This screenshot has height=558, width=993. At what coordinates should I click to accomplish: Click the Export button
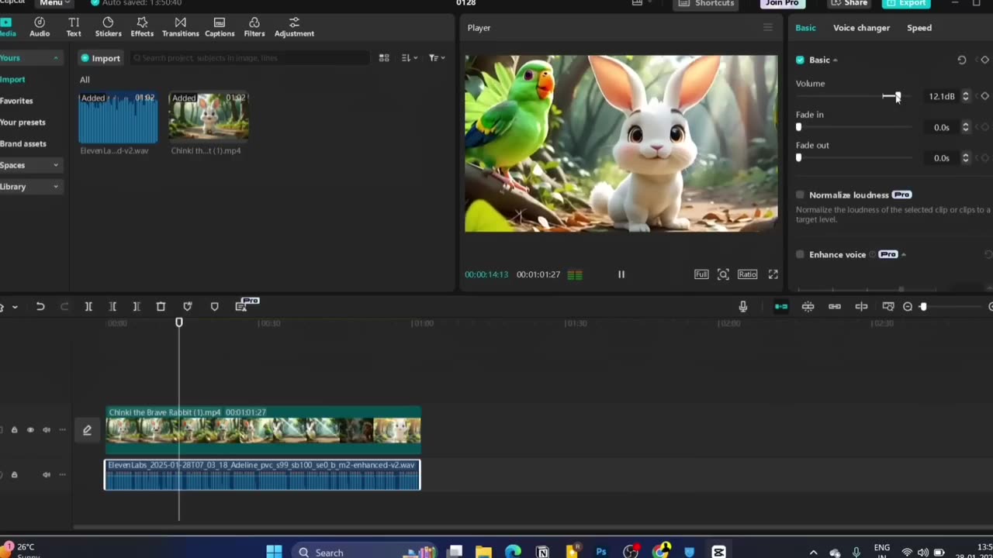click(906, 3)
